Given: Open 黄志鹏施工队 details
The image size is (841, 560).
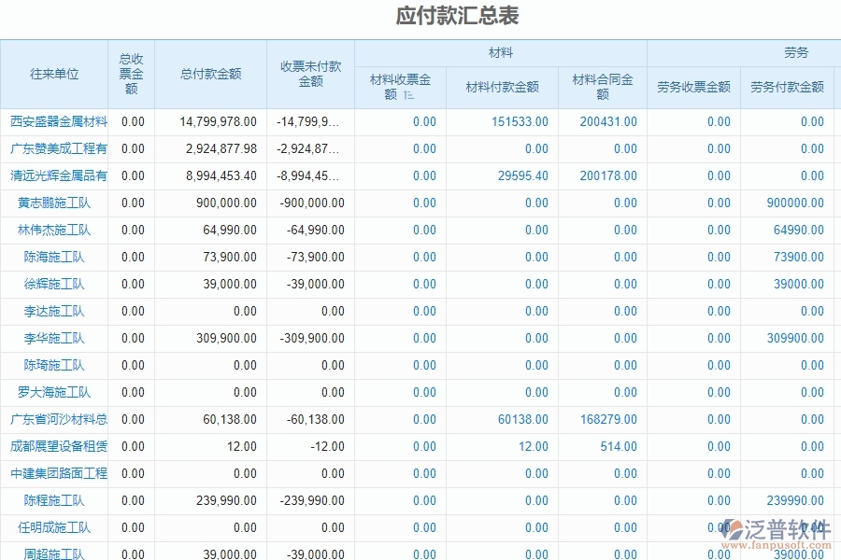Looking at the screenshot, I should (x=53, y=203).
